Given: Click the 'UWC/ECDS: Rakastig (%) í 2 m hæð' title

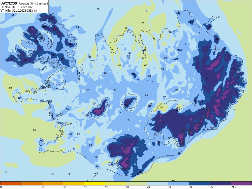Looking at the screenshot, I should 24,3.
